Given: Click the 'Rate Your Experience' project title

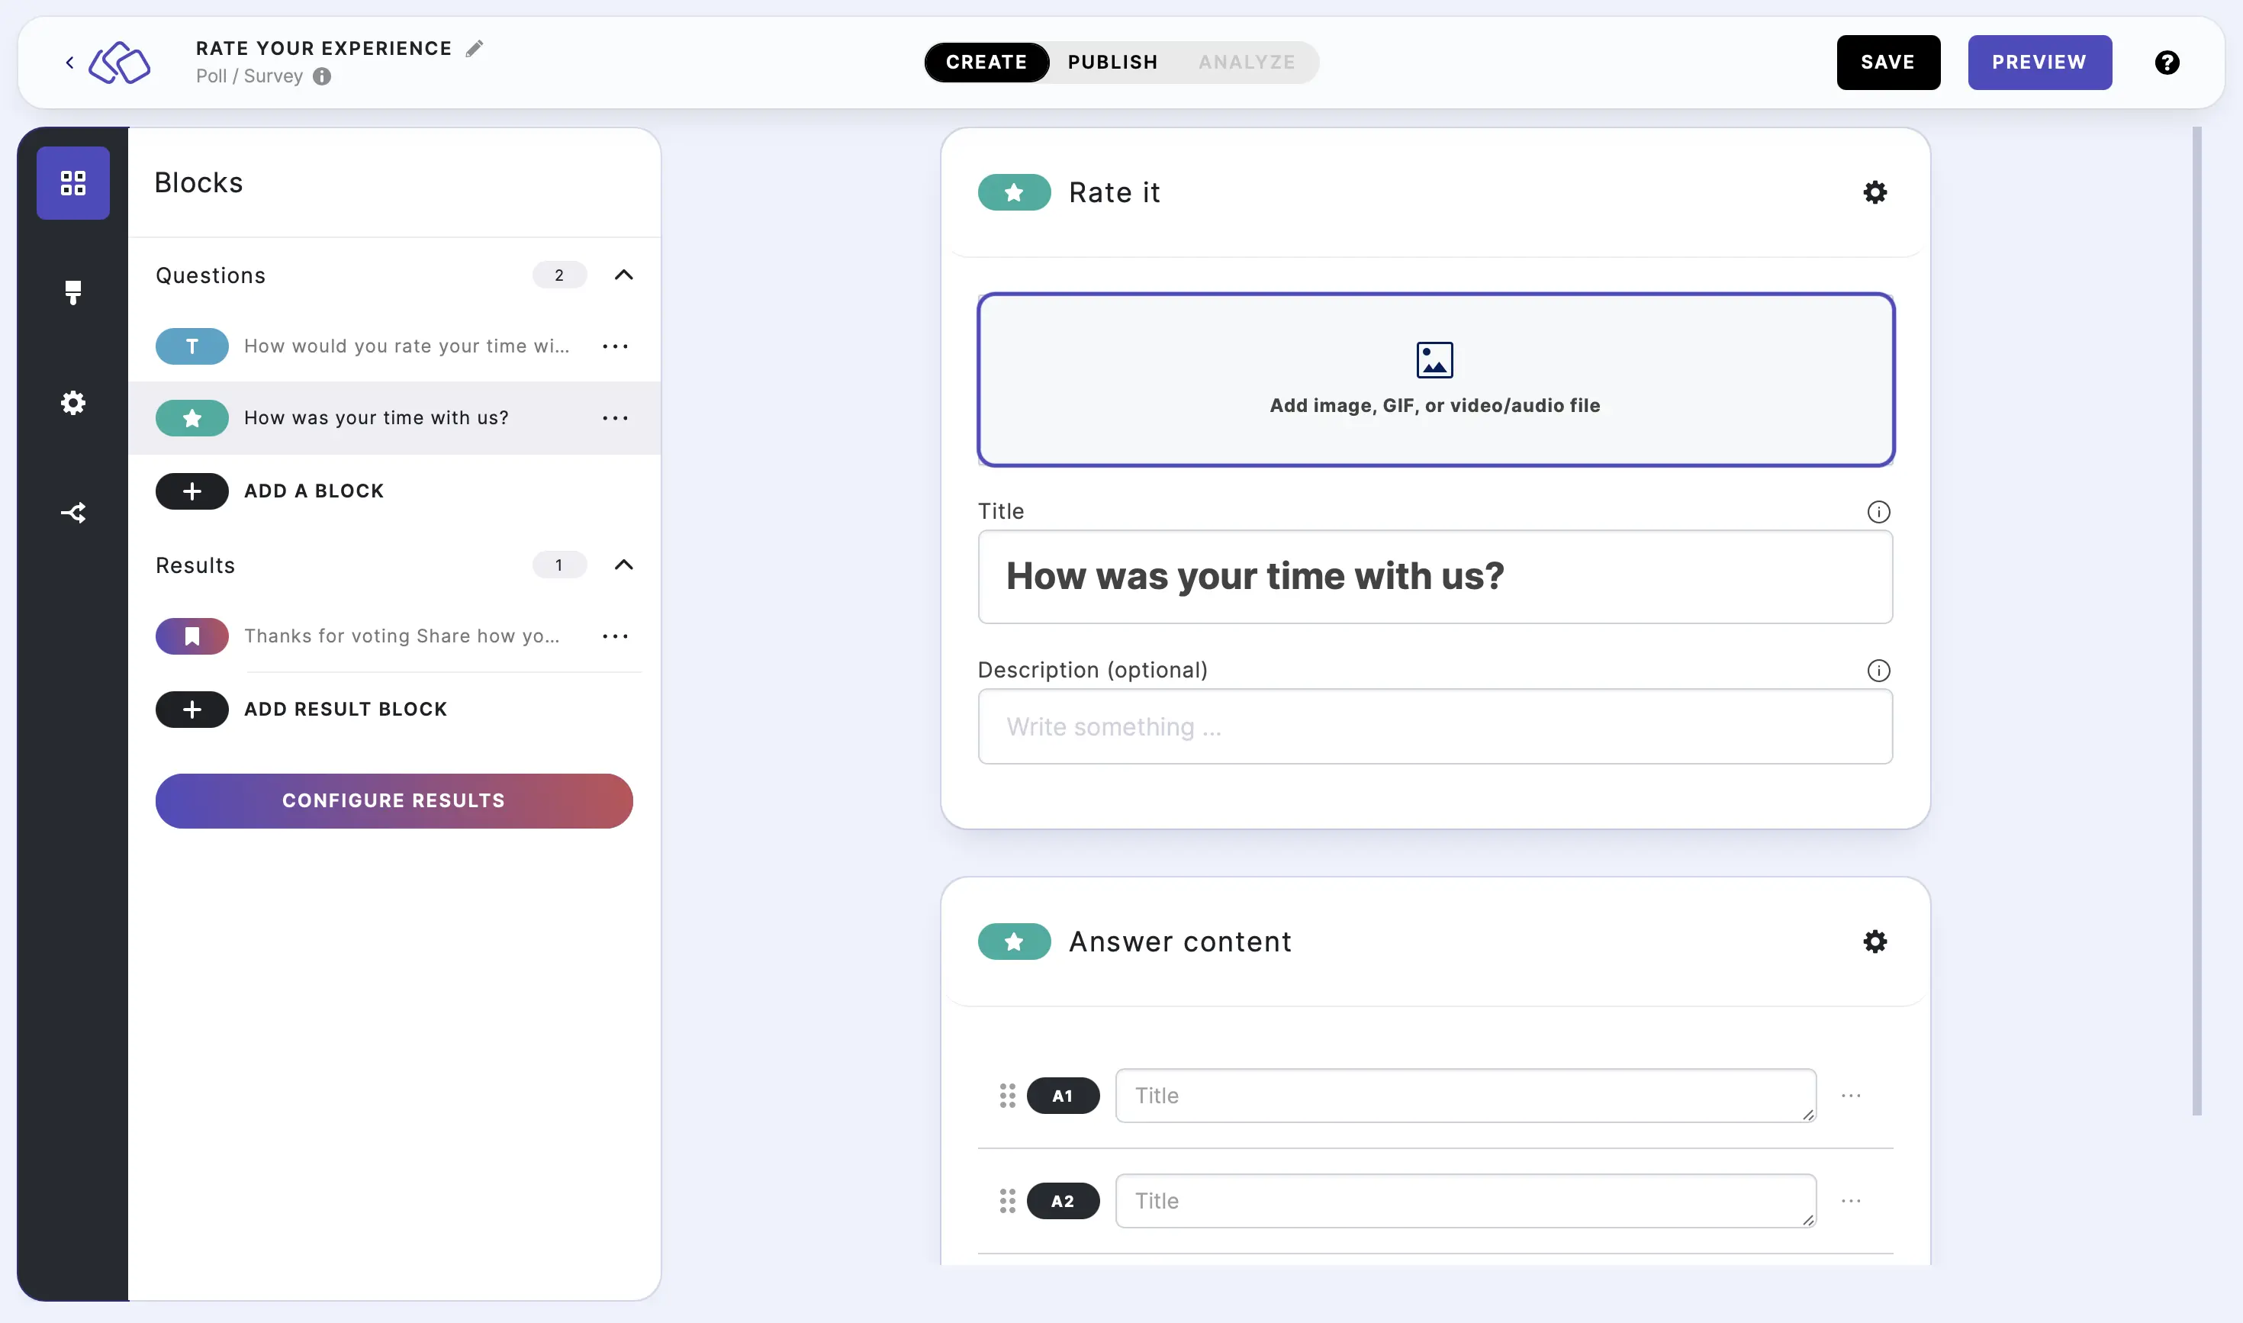Looking at the screenshot, I should 323,48.
